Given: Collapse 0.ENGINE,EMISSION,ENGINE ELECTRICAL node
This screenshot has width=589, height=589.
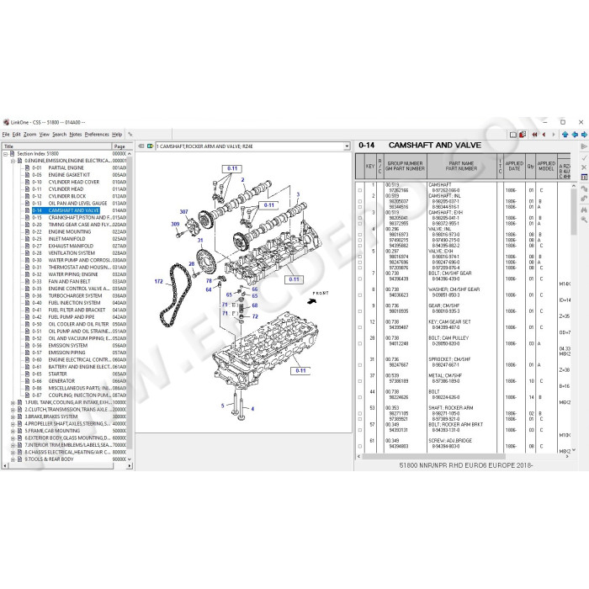Looking at the screenshot, I should pos(13,161).
